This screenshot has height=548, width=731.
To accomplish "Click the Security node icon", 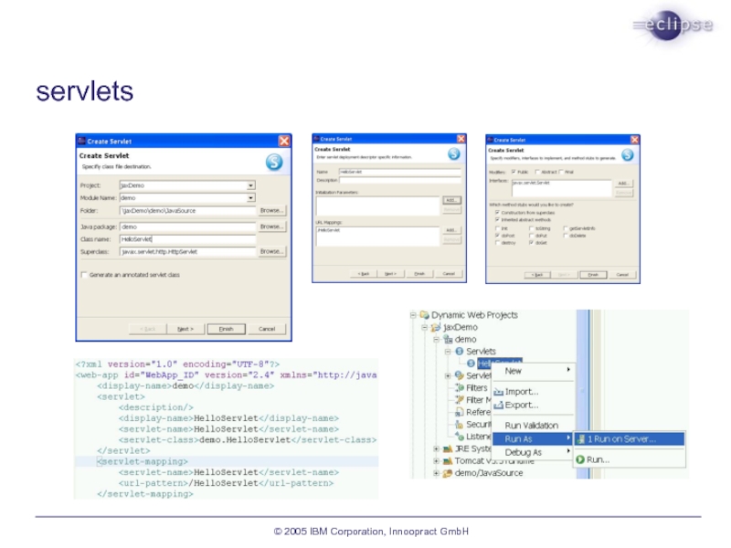I will coord(460,424).
